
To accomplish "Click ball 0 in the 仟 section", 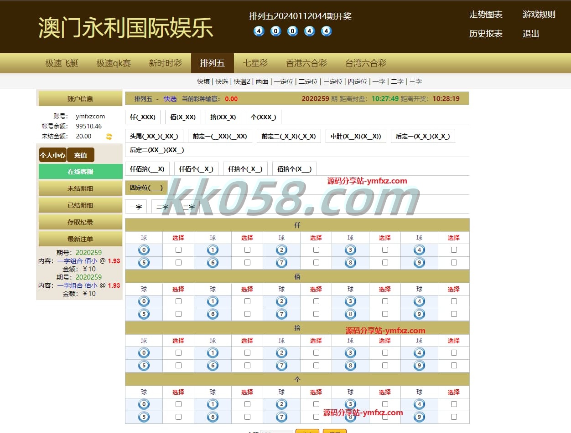I will (x=144, y=250).
